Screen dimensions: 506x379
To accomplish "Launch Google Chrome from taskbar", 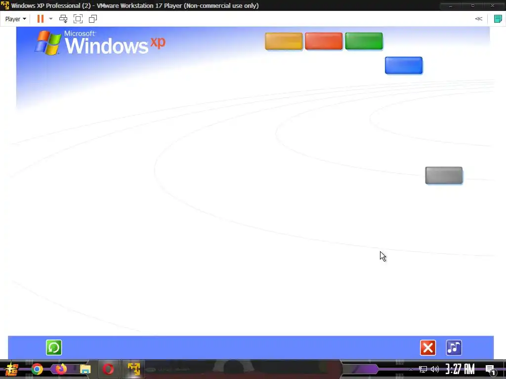I will coord(37,369).
